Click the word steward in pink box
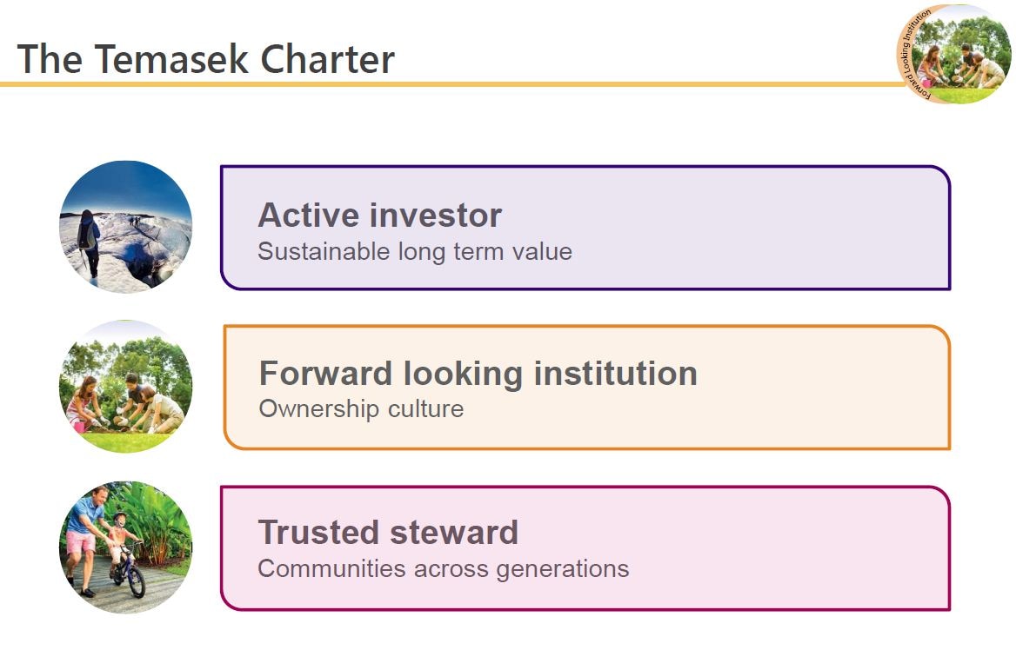 pyautogui.click(x=454, y=533)
